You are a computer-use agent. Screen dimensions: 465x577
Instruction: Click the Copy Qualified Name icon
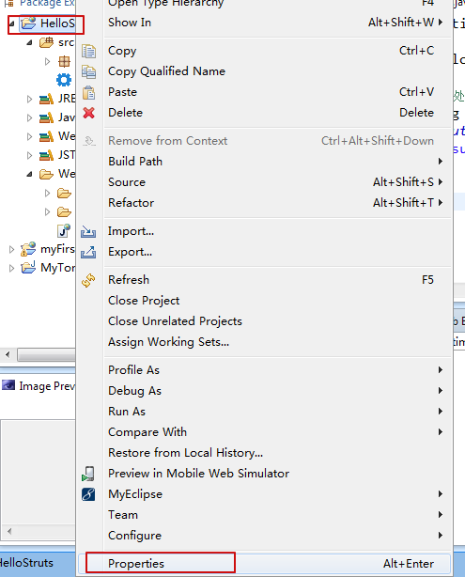coord(88,71)
